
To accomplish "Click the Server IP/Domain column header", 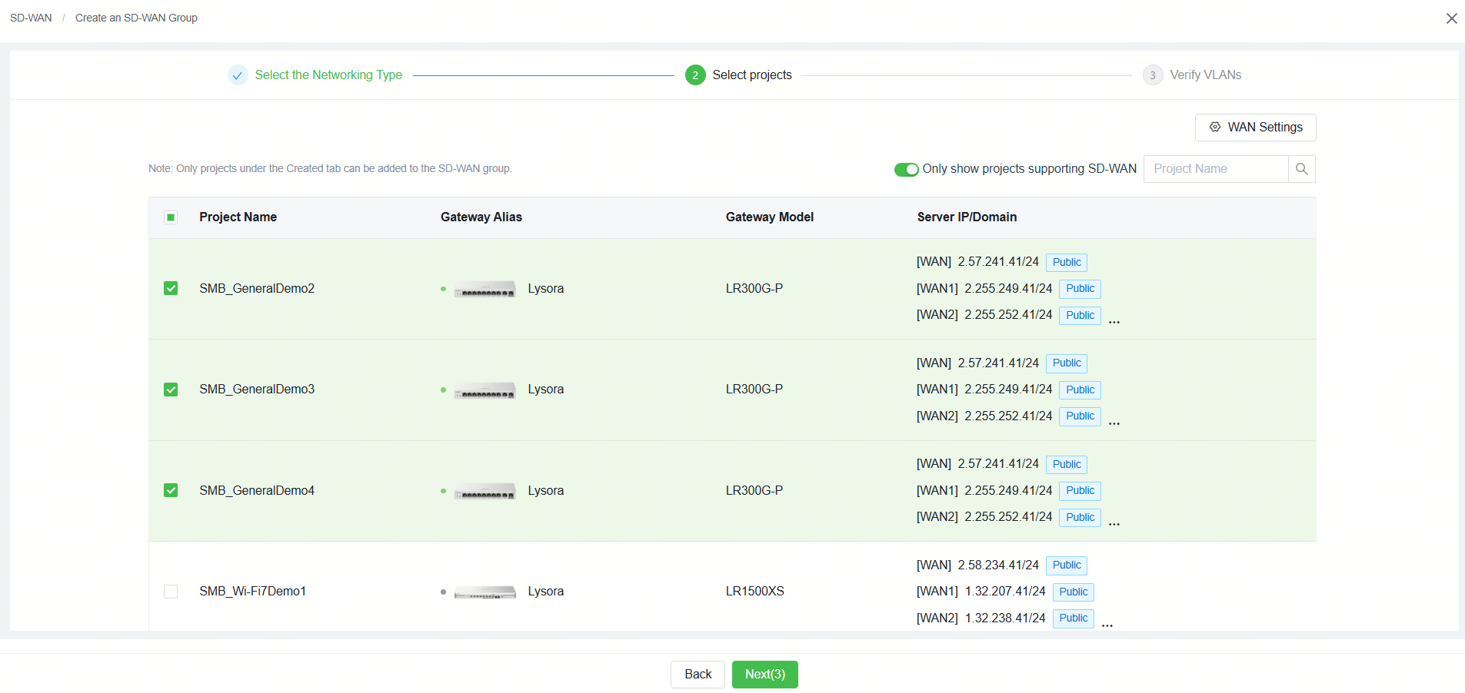I will pos(967,217).
